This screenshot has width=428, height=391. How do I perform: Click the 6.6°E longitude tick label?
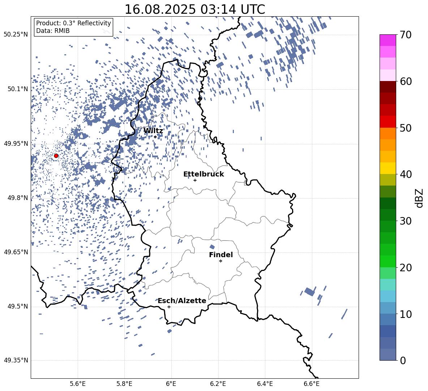click(312, 384)
